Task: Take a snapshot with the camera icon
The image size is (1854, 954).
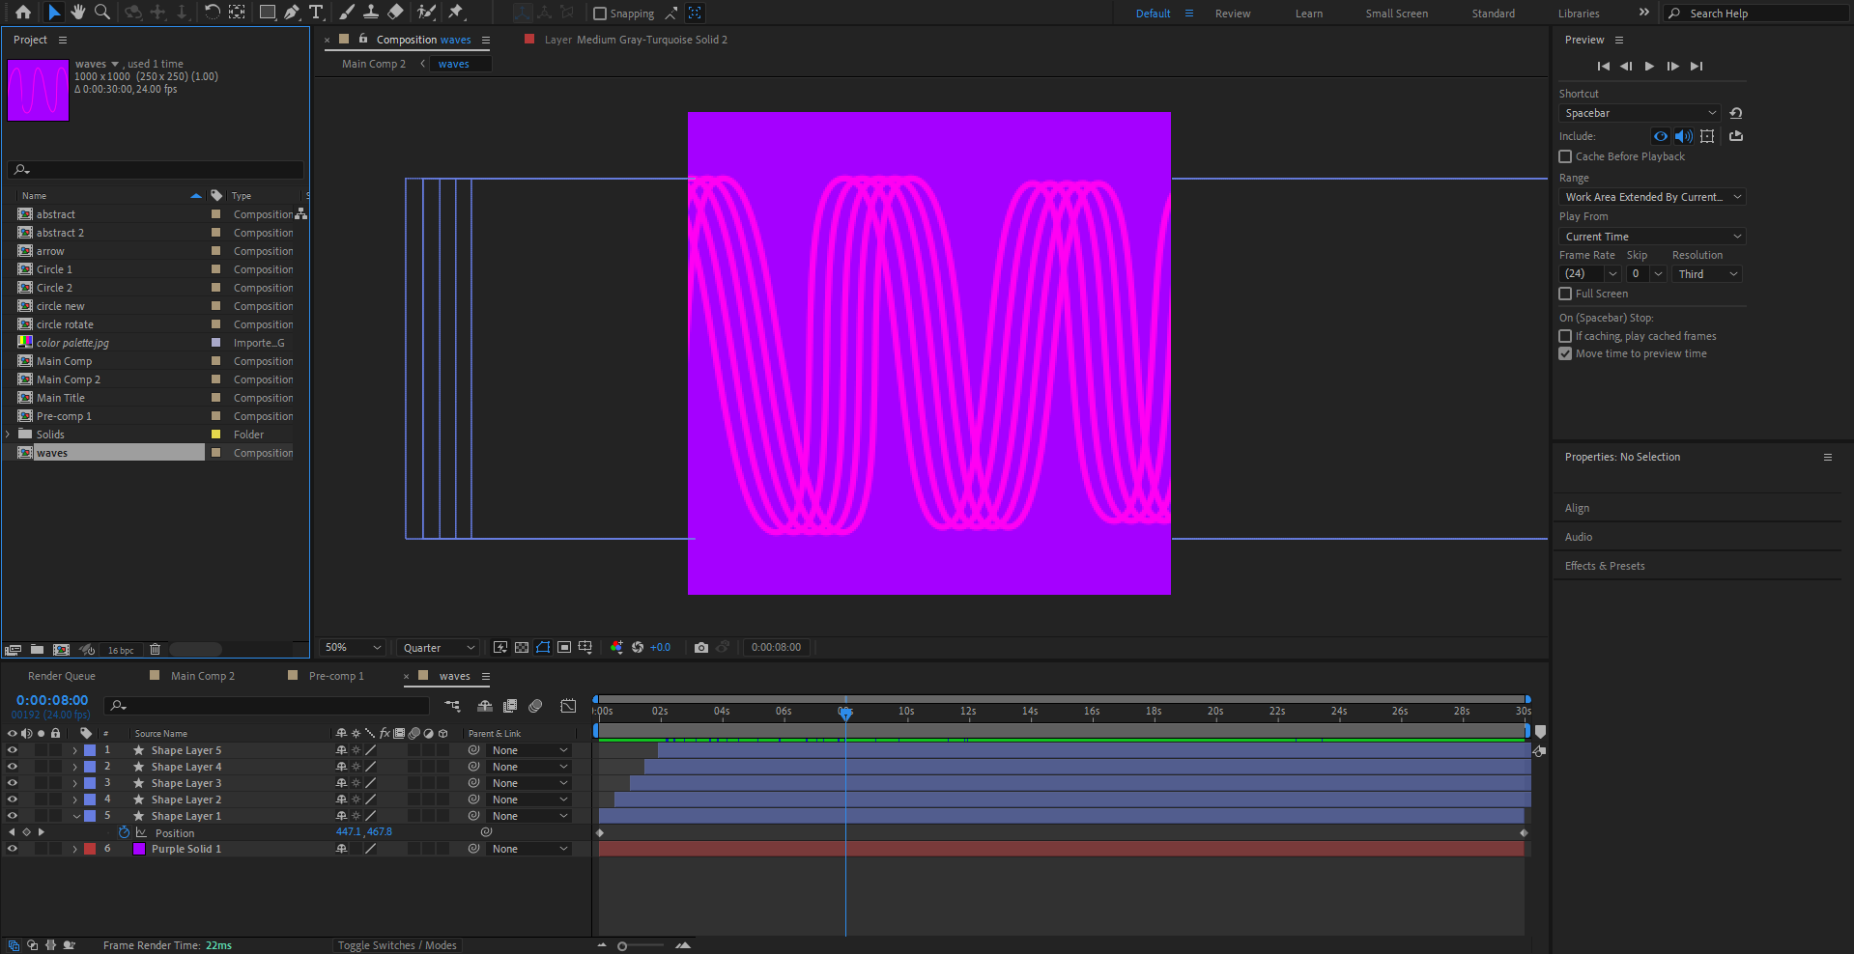Action: point(701,648)
